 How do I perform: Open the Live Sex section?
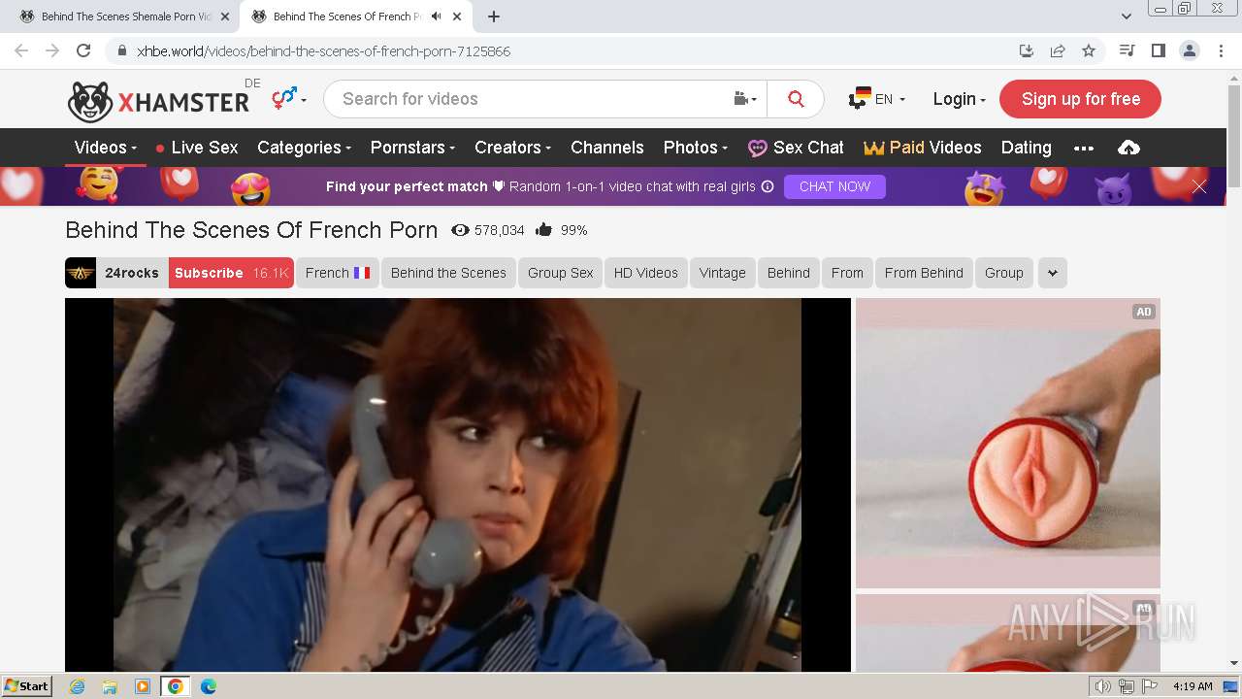[x=197, y=148]
